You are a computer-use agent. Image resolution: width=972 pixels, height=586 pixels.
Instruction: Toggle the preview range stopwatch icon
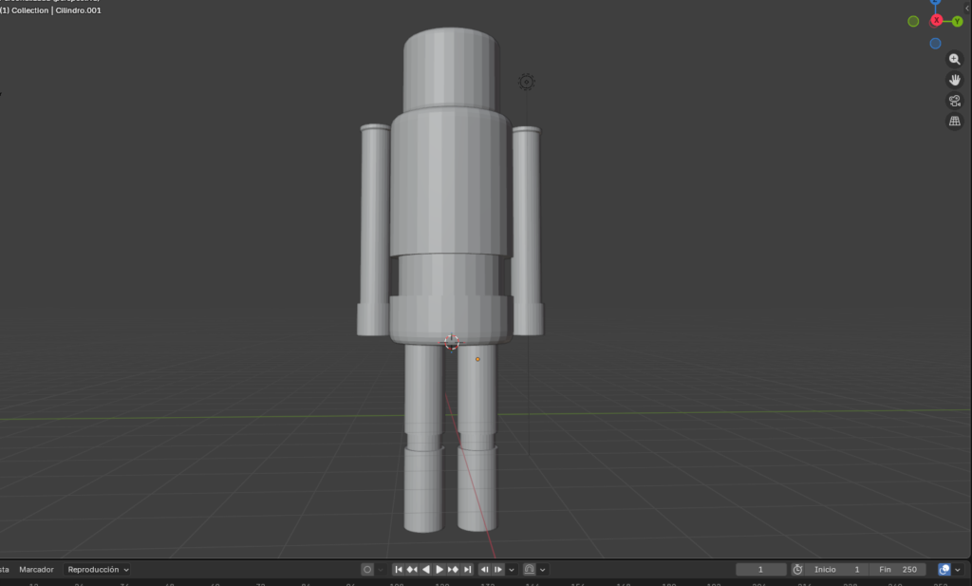(797, 569)
